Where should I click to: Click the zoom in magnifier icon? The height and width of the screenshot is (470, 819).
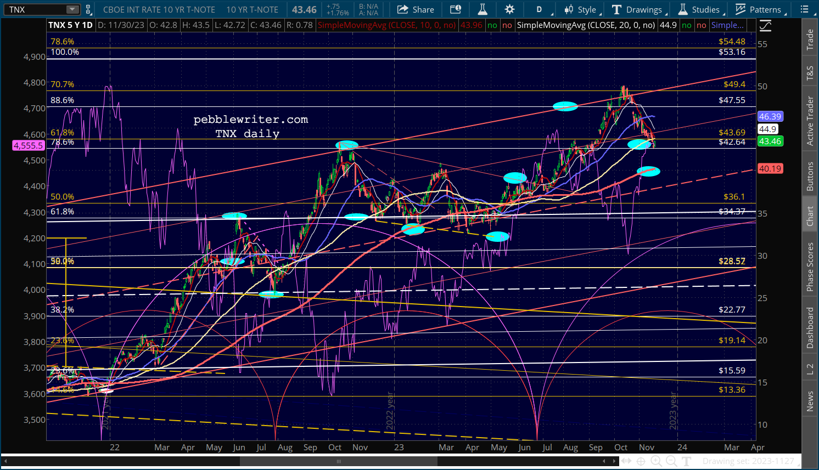(656, 461)
